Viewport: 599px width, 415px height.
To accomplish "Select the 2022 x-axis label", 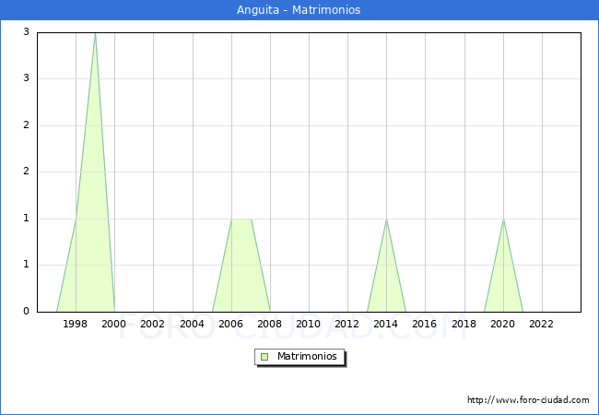I will [x=542, y=324].
